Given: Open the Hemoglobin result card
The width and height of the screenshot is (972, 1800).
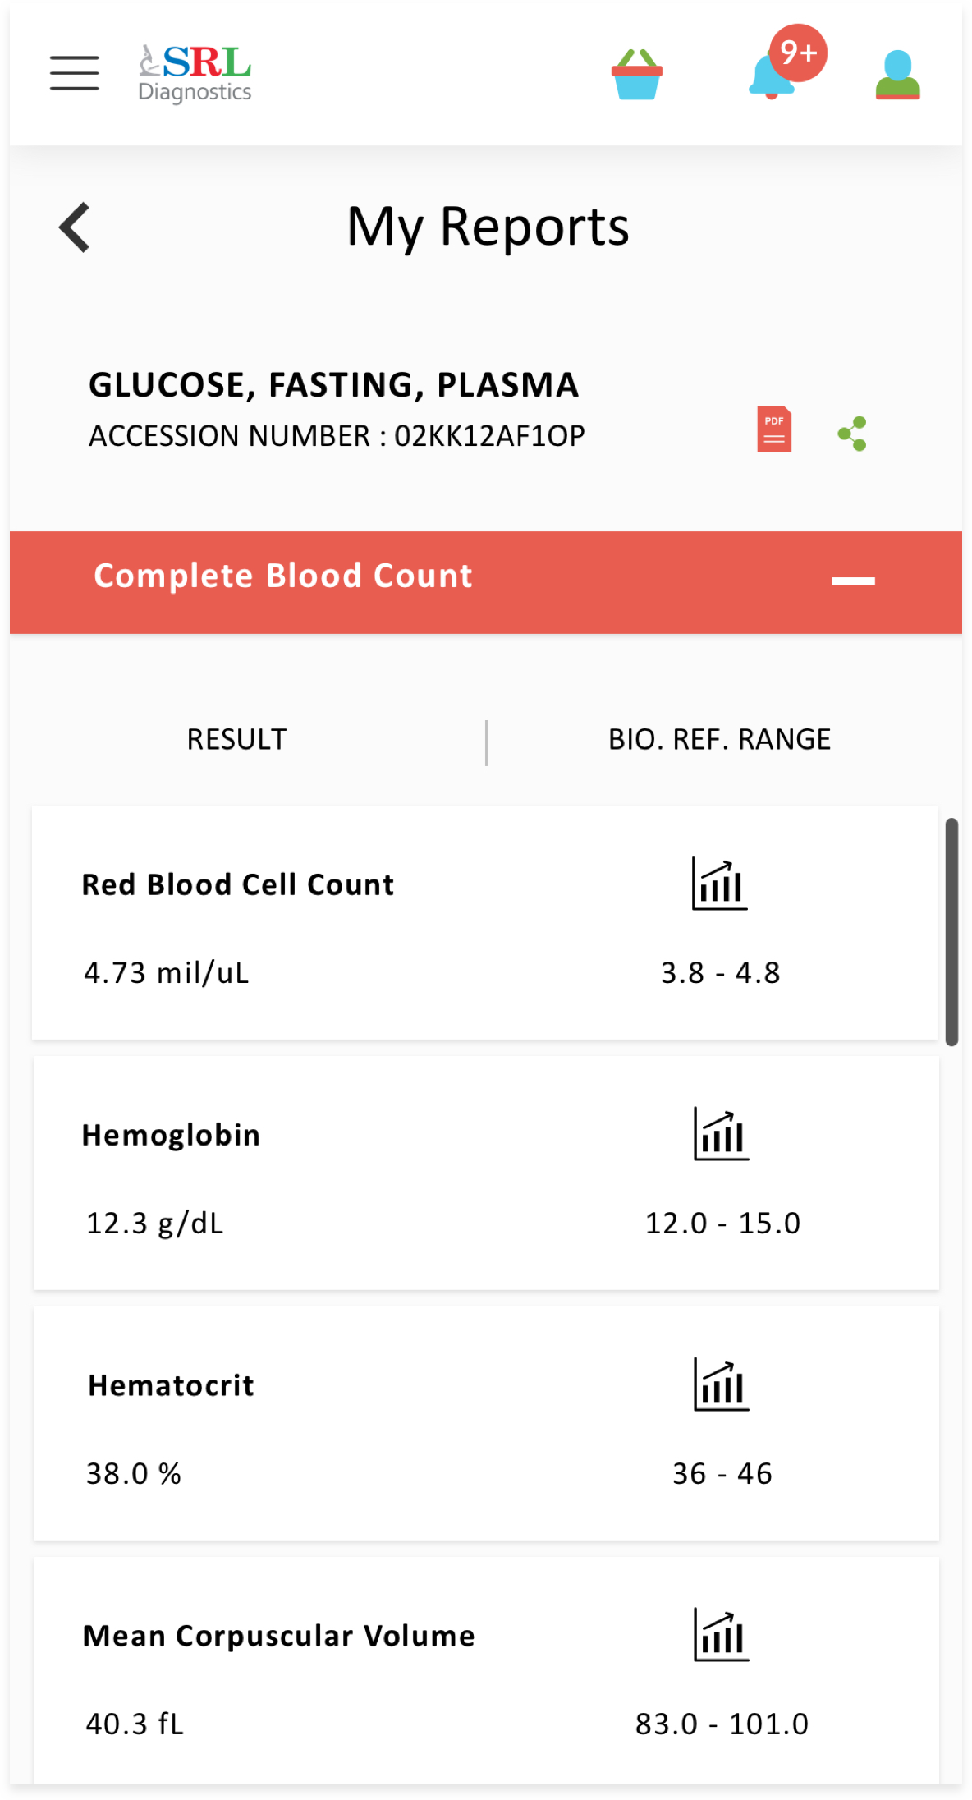Looking at the screenshot, I should coord(486,1173).
